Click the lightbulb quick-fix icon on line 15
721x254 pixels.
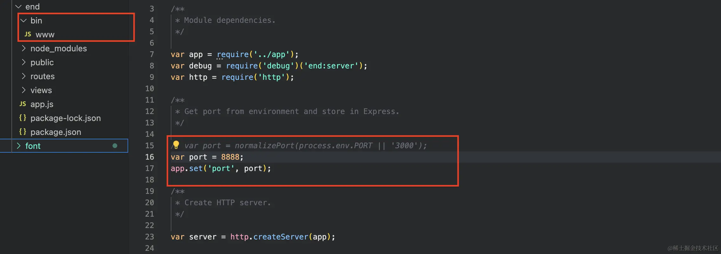tap(176, 145)
